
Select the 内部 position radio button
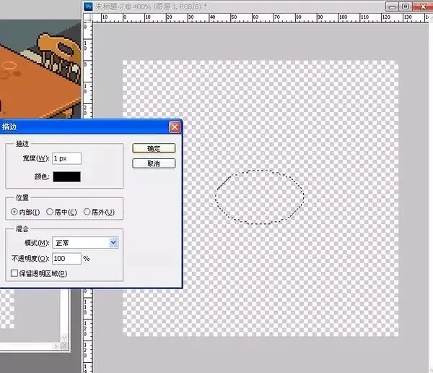pyautogui.click(x=14, y=212)
